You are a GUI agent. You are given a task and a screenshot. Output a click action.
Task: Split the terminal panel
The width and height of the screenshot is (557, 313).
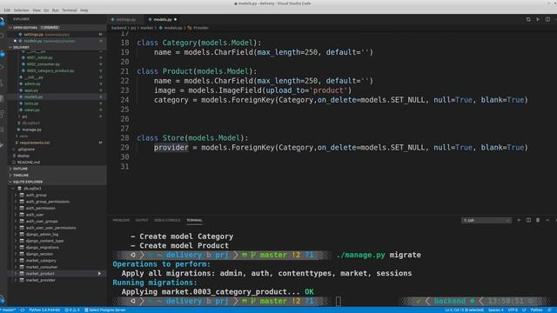click(x=528, y=220)
